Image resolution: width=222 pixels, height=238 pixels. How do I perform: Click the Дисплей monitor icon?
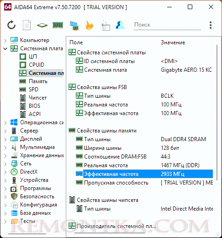coord(14,139)
